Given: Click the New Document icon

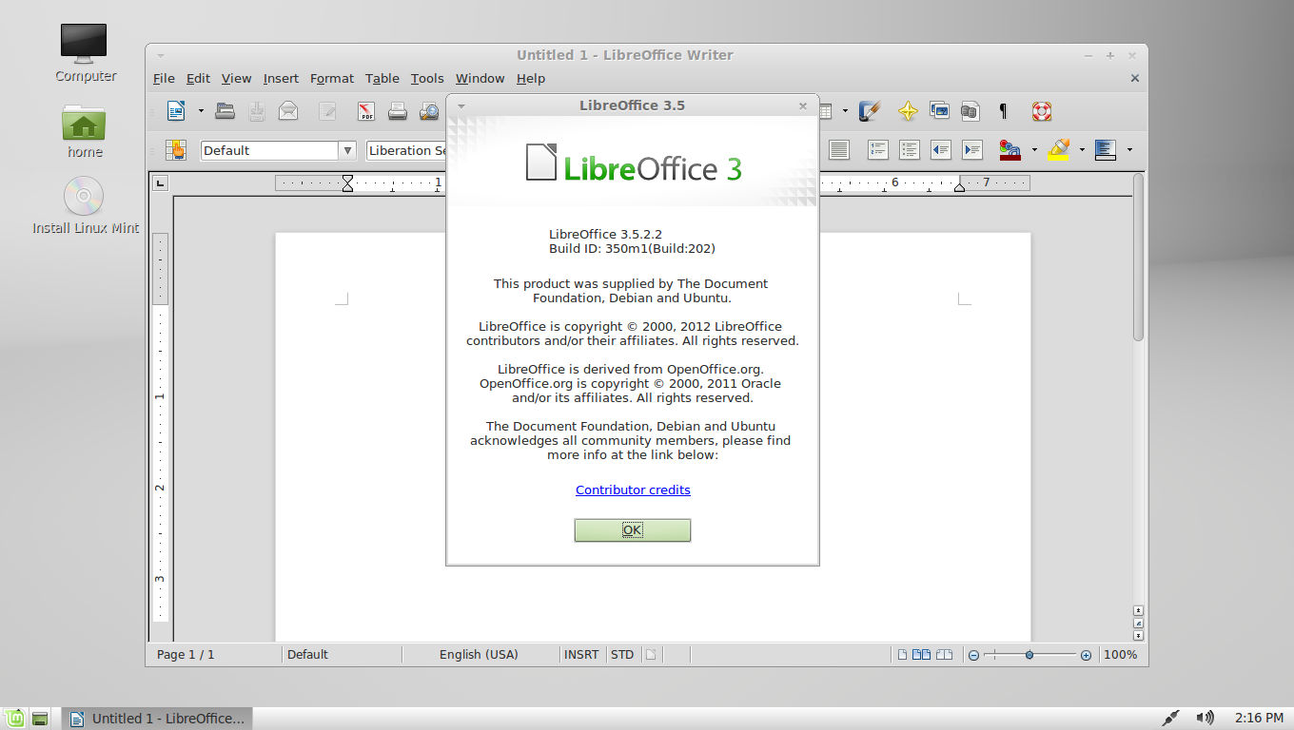Looking at the screenshot, I should (x=176, y=111).
